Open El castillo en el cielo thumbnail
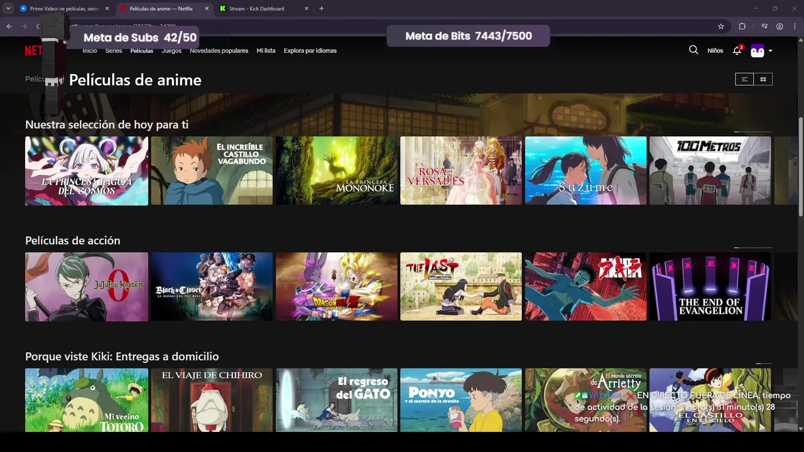 [x=710, y=400]
